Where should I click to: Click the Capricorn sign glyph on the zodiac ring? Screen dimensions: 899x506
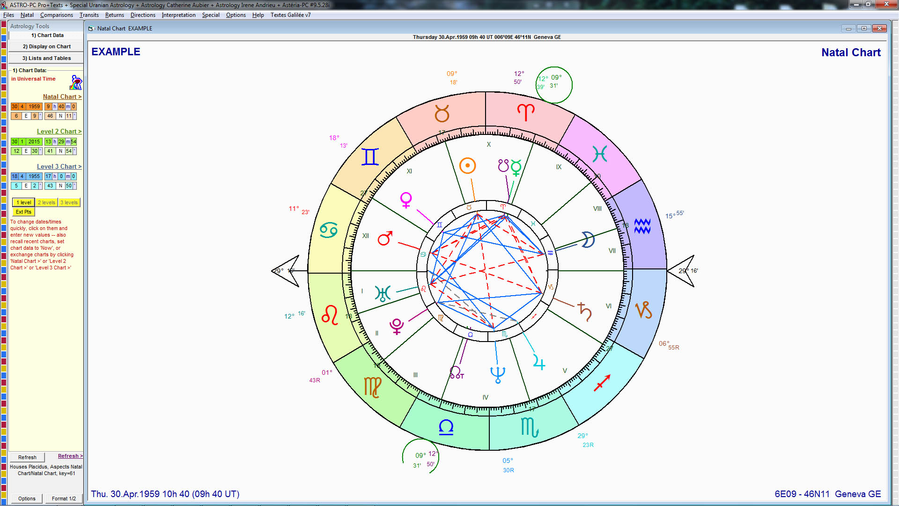[x=643, y=310]
